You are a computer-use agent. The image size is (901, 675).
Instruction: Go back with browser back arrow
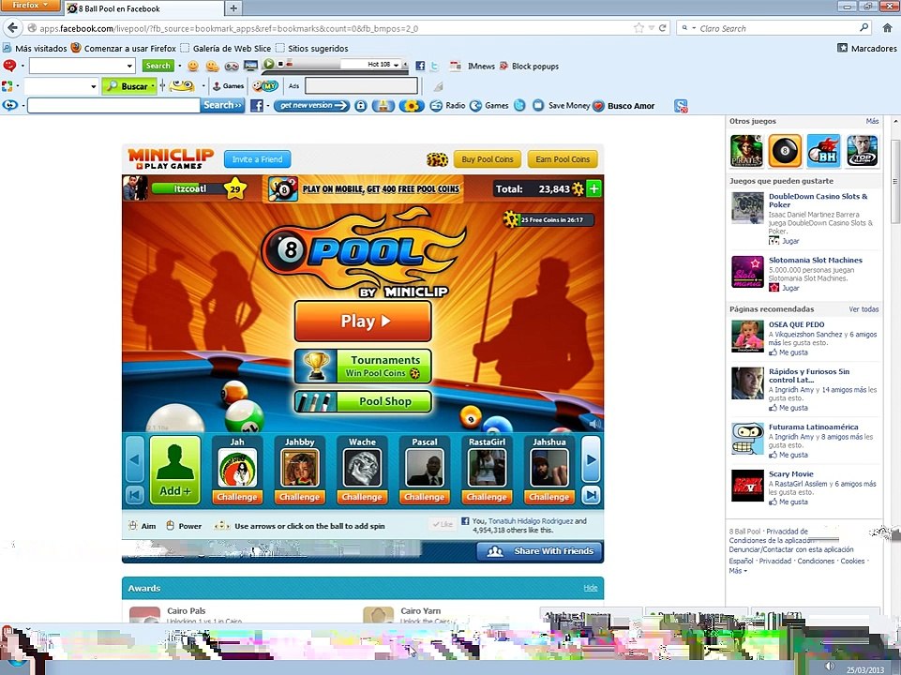[x=12, y=27]
